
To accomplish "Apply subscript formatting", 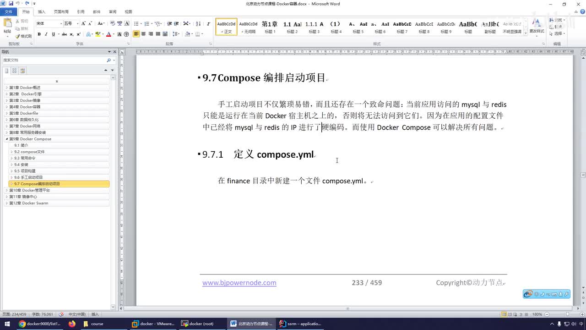I will click(71, 34).
